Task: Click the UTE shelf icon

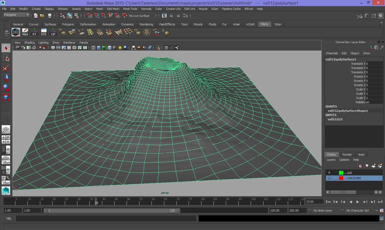Action: tap(44, 32)
